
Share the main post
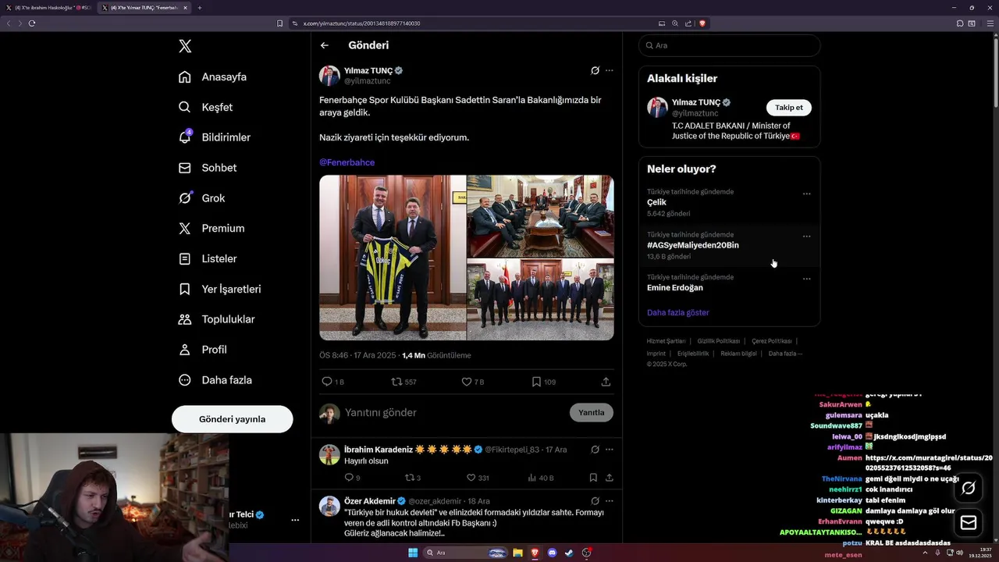pos(606,382)
